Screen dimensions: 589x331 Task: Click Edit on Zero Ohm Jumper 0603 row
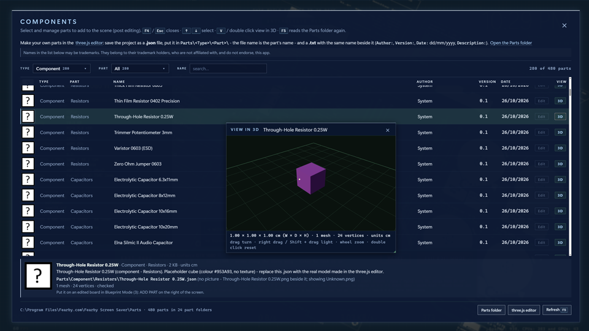pyautogui.click(x=541, y=164)
